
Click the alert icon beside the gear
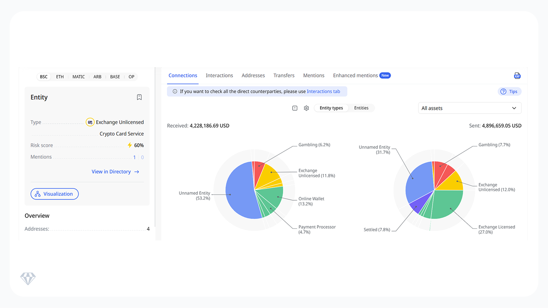(x=295, y=108)
